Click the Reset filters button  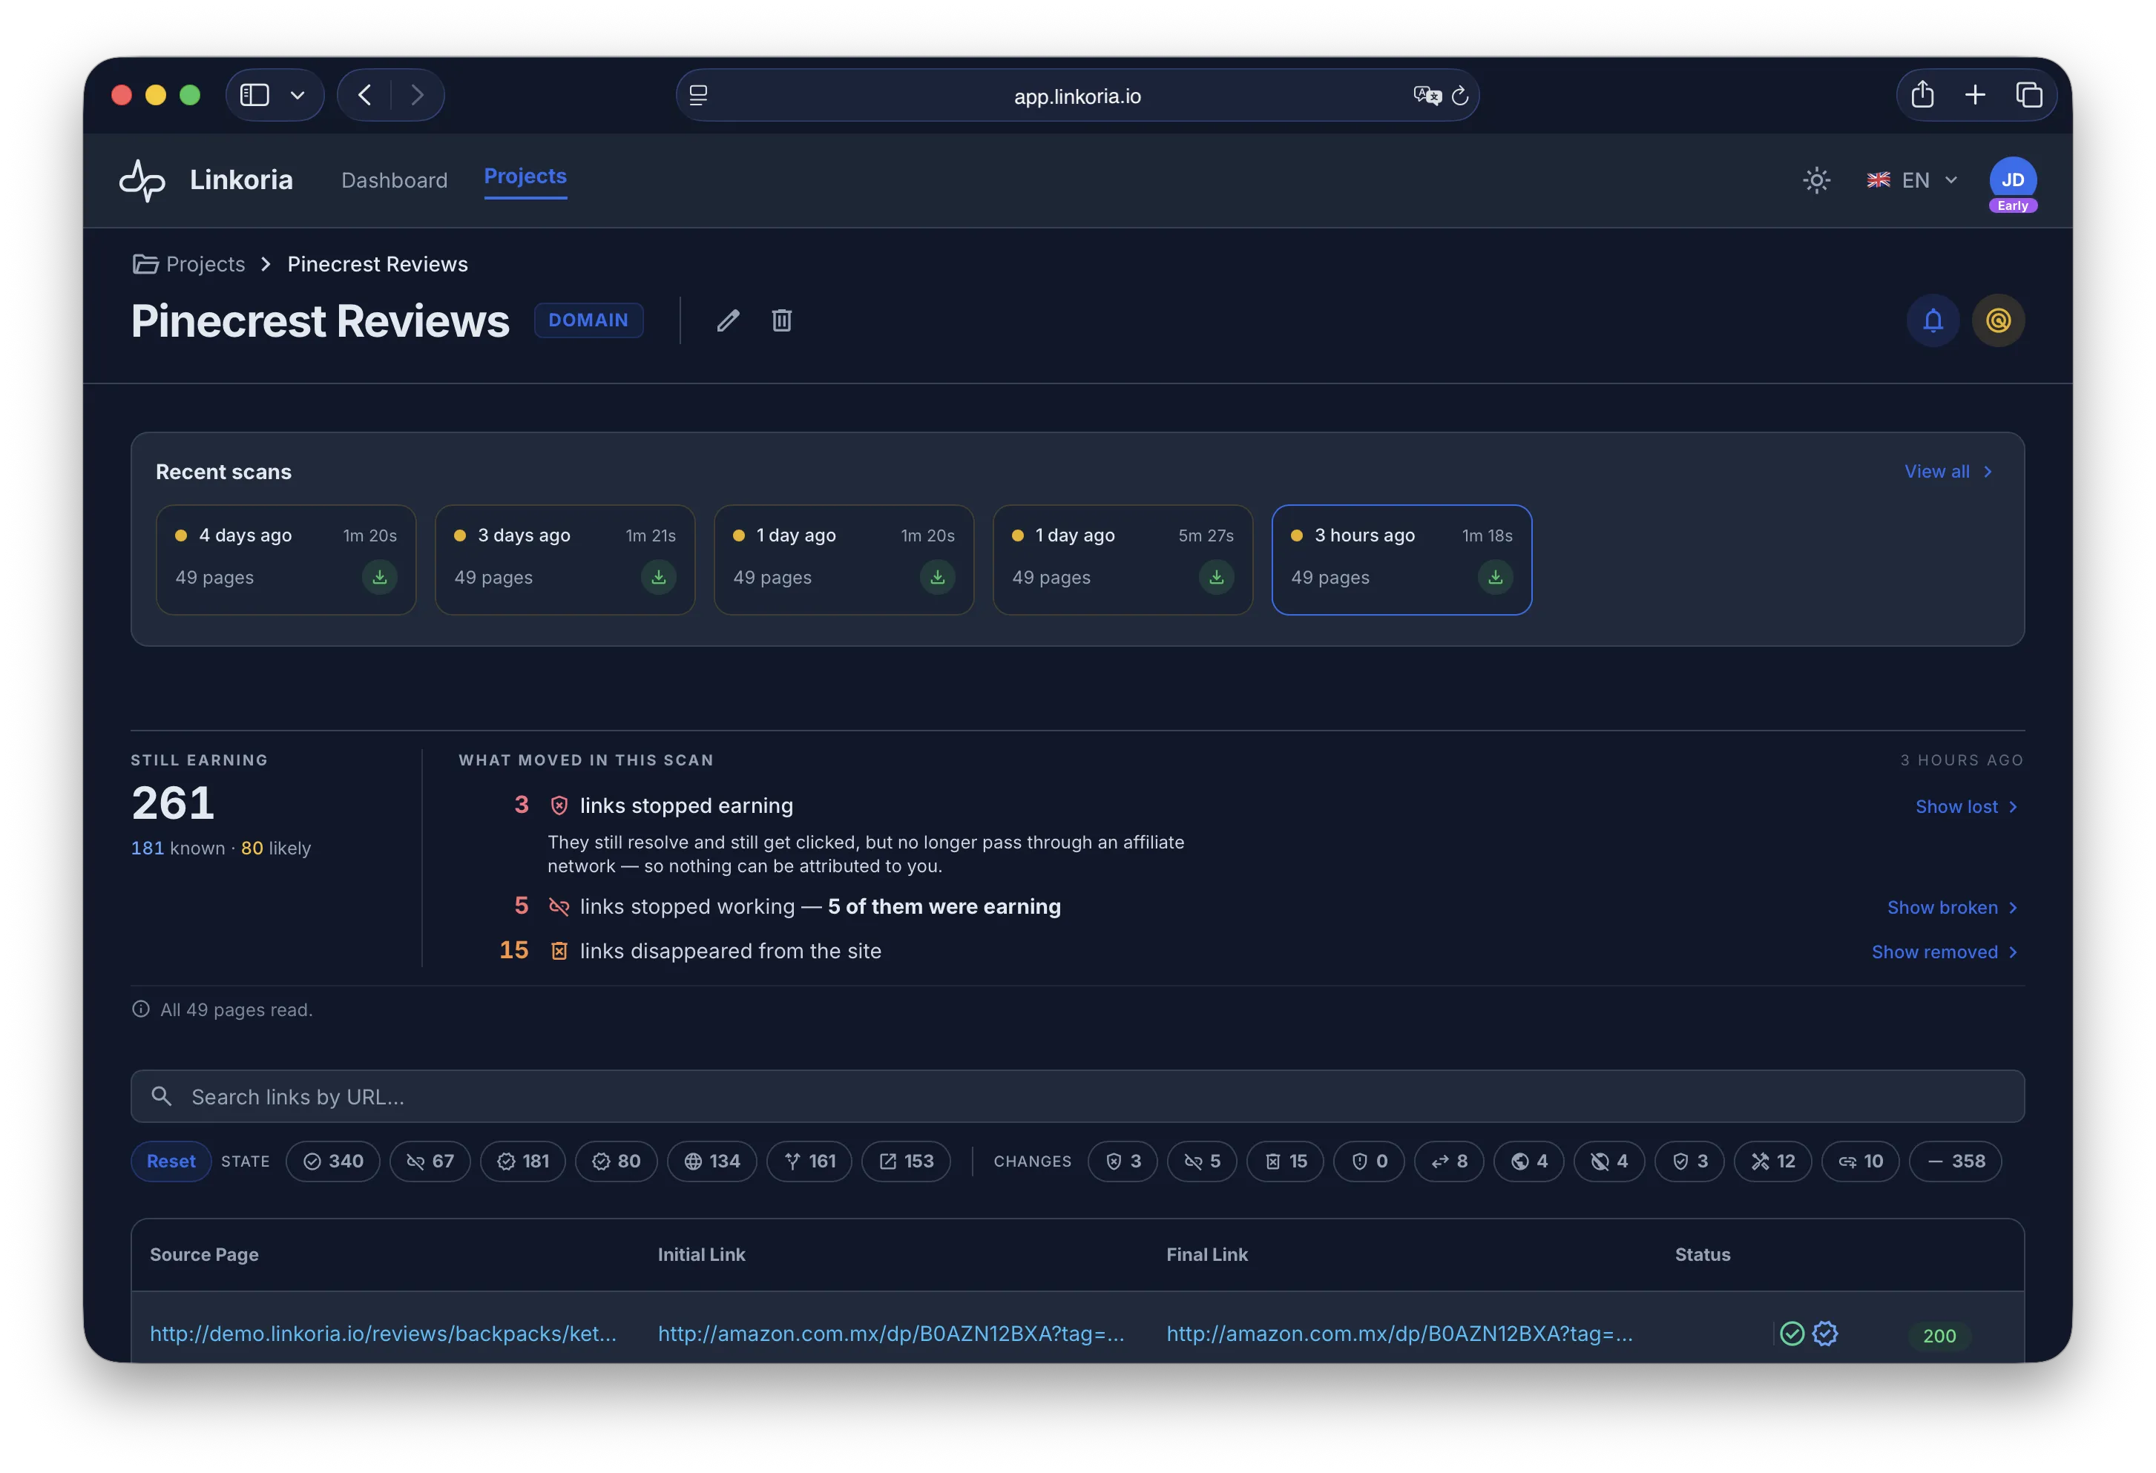171,1161
